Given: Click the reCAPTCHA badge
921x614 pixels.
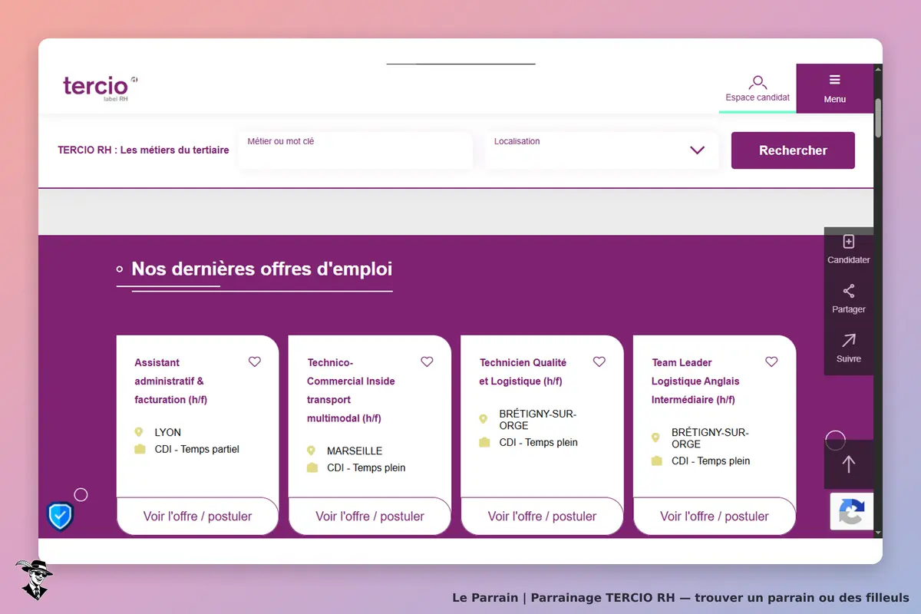Looking at the screenshot, I should pyautogui.click(x=851, y=511).
